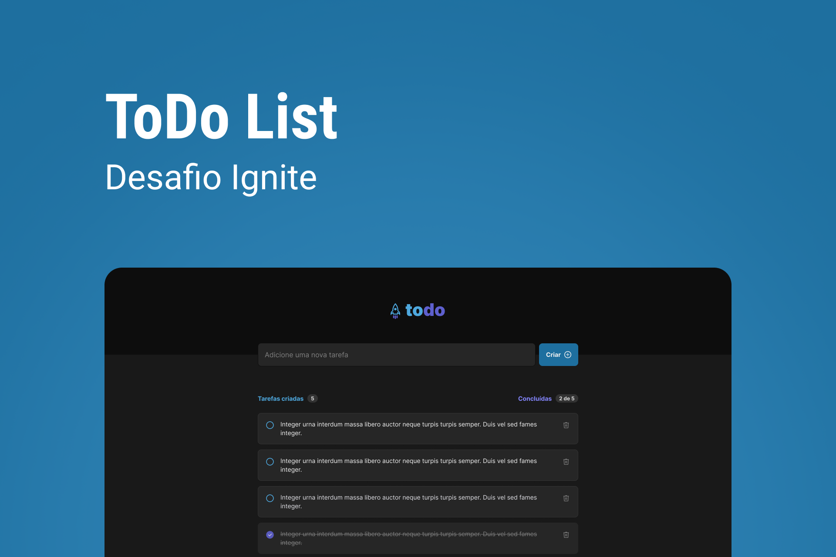Click the Concluídas label
This screenshot has height=557, width=836.
pos(535,398)
